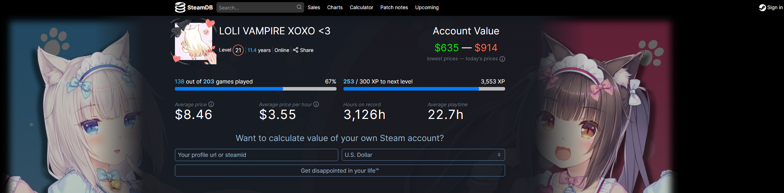Click the search magnifier icon
784x193 pixels.
click(299, 7)
